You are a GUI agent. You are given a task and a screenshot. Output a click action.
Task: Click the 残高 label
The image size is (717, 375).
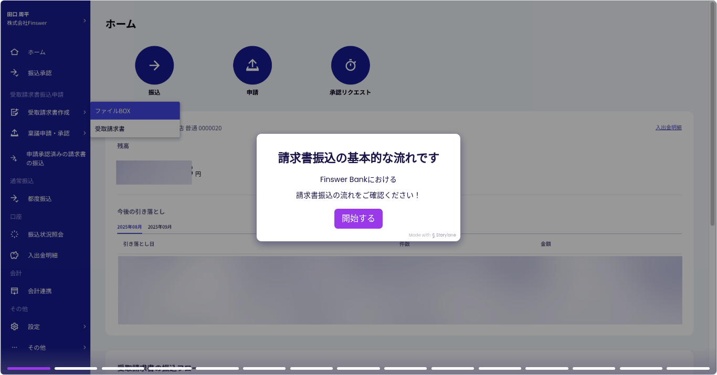pyautogui.click(x=123, y=146)
